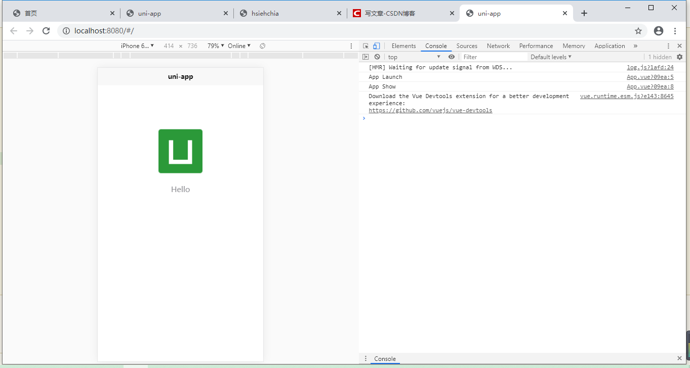Show the console sidebar
690x368 pixels.
(366, 57)
